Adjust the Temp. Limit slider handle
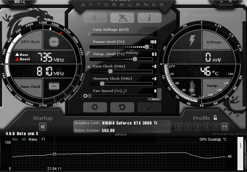The width and height of the screenshot is (247, 172). tap(135, 59)
